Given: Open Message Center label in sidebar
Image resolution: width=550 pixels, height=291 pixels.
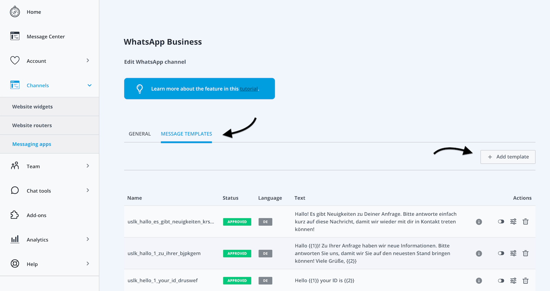Looking at the screenshot, I should point(46,37).
